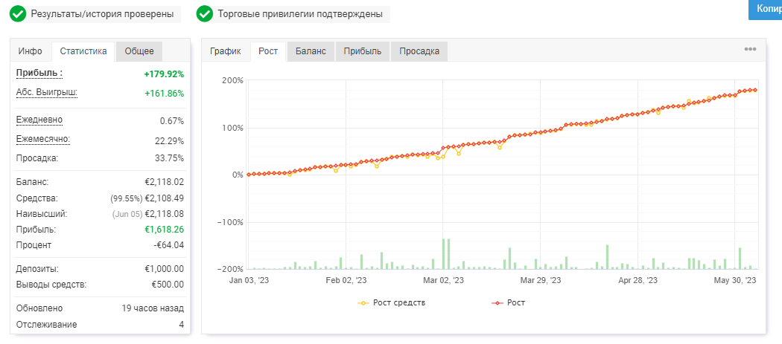
Task: Click the last red data point on growth line
Action: 755,90
